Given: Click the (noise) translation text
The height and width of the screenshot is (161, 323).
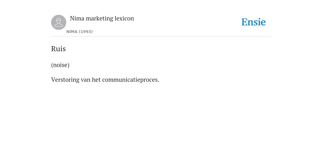Looking at the screenshot, I should click(x=60, y=65).
